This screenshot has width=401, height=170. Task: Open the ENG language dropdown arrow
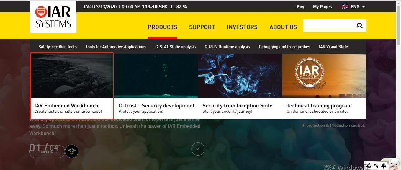[364, 7]
